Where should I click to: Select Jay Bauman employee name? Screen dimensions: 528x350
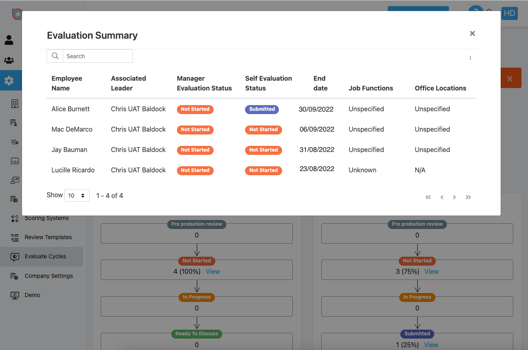coord(69,150)
